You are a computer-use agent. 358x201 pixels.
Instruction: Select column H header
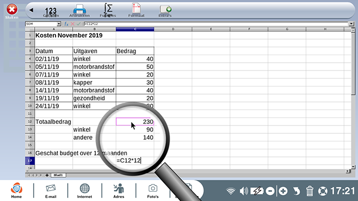(x=325, y=29)
